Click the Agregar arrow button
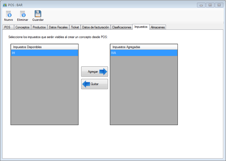Image resolution: width=226 pixels, height=161 pixels. pyautogui.click(x=94, y=72)
